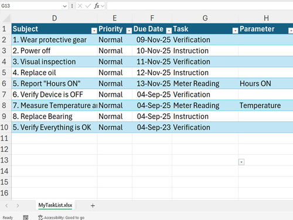
Task: Click the Accessibility: Good to go indicator
Action: pyautogui.click(x=62, y=218)
